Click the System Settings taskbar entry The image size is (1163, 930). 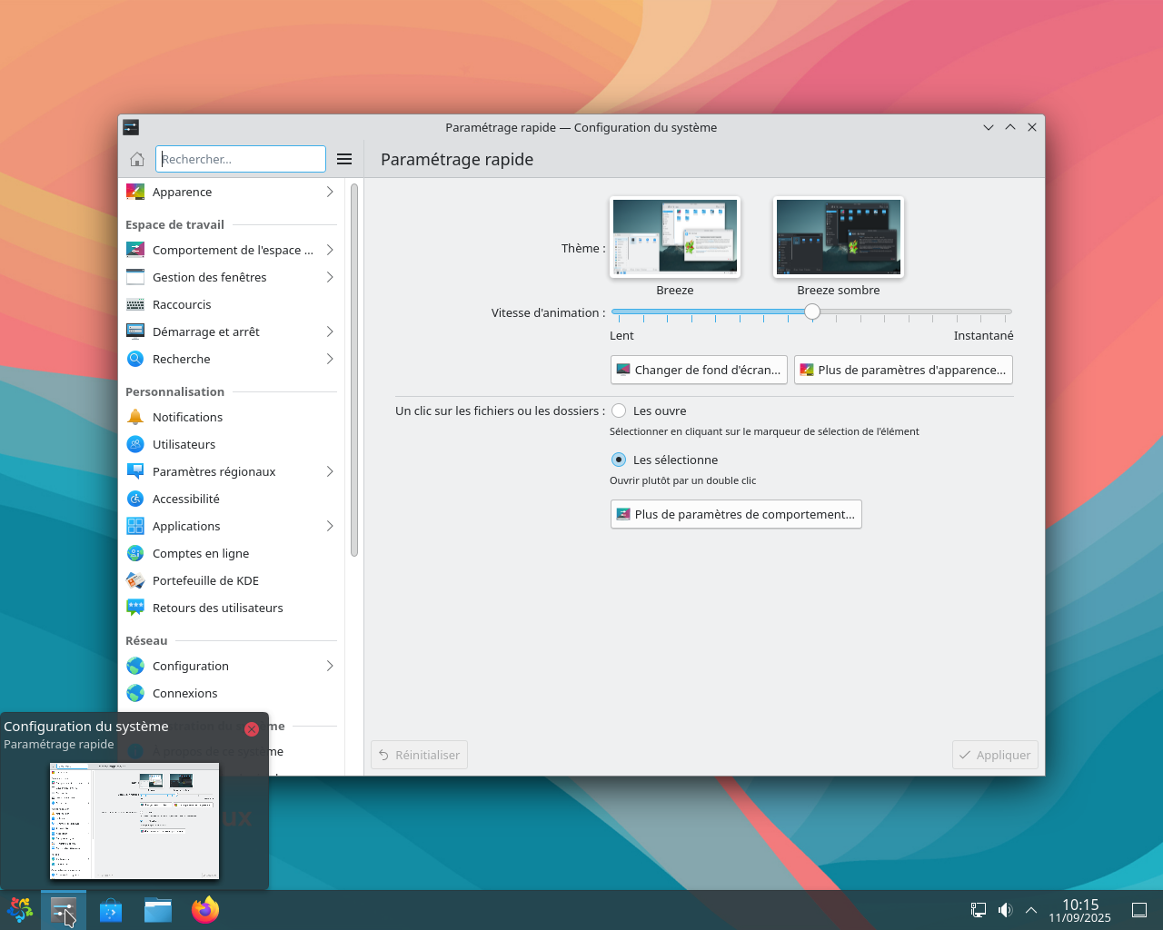click(x=64, y=909)
